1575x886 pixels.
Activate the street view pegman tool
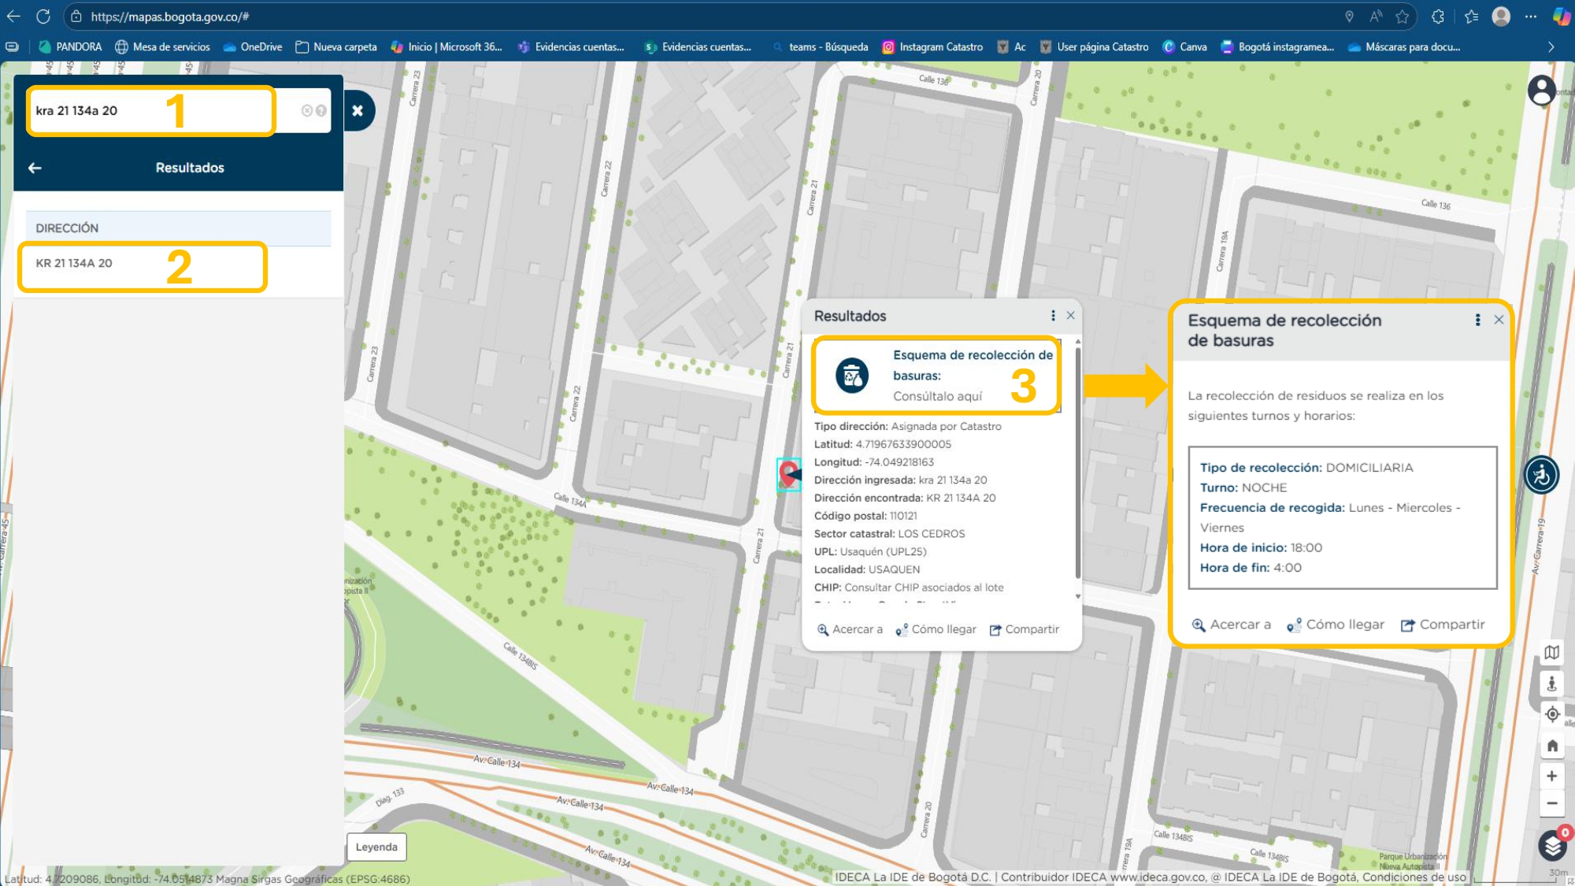[x=1551, y=684]
